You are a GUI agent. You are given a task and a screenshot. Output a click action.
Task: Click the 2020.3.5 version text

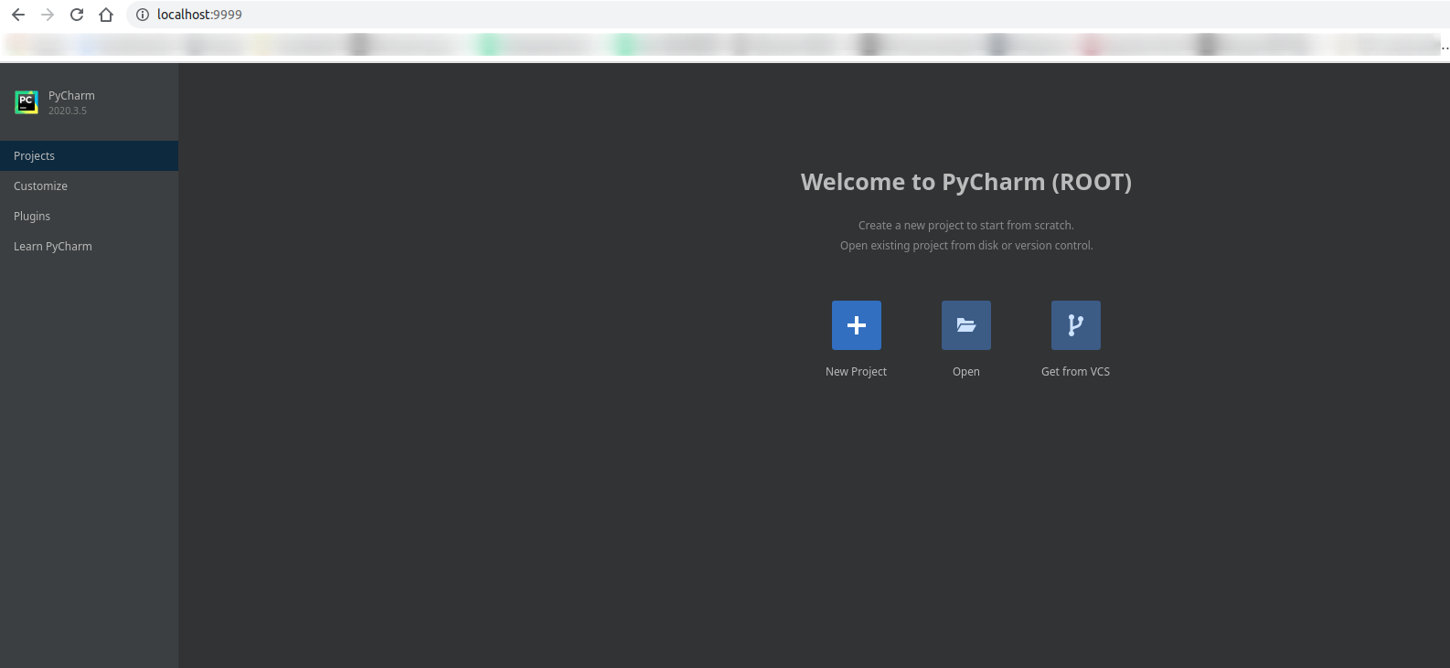point(68,111)
